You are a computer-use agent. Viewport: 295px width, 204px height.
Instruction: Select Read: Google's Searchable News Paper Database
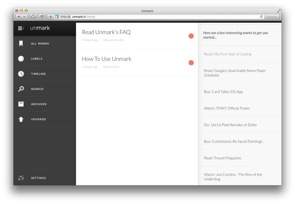(x=235, y=73)
